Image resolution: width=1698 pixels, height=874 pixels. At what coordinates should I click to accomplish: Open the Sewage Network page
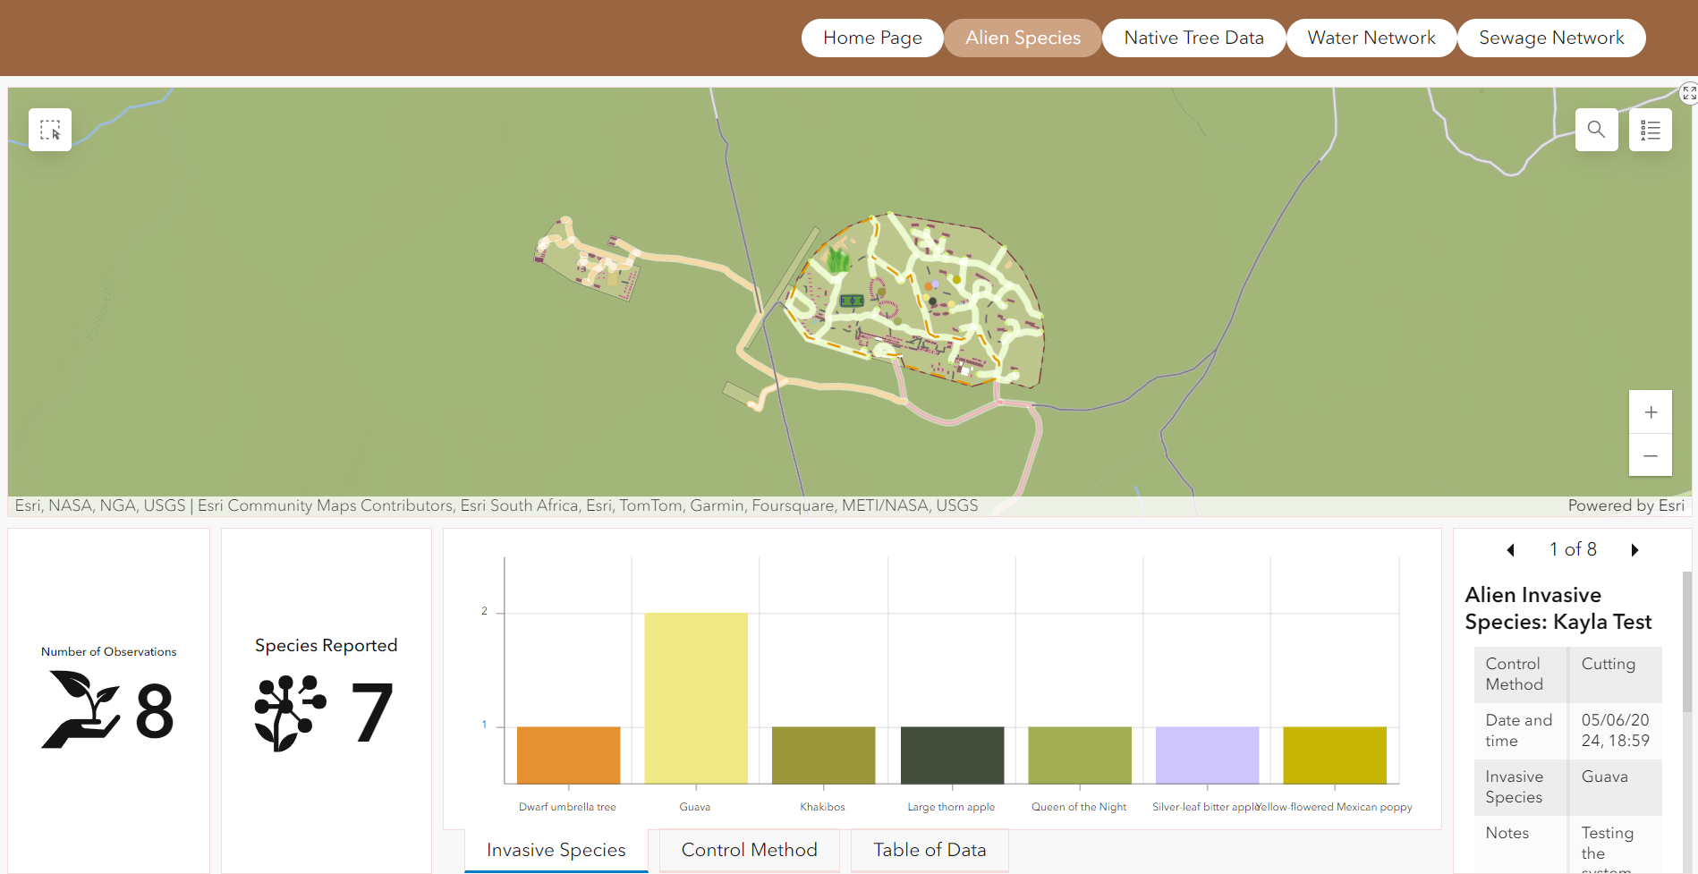[x=1551, y=38]
